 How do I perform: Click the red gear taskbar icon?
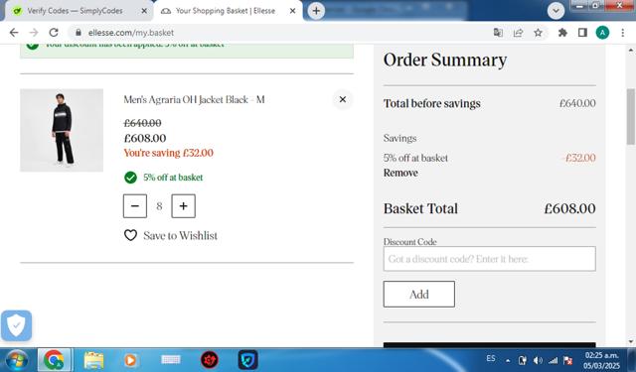[210, 360]
